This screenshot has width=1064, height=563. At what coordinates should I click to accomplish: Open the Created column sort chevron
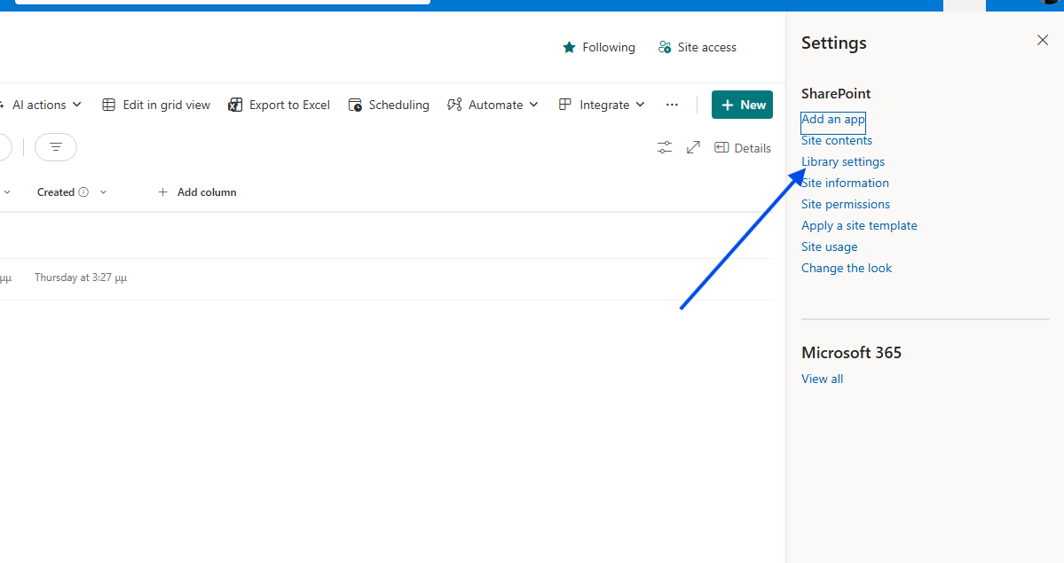click(103, 192)
